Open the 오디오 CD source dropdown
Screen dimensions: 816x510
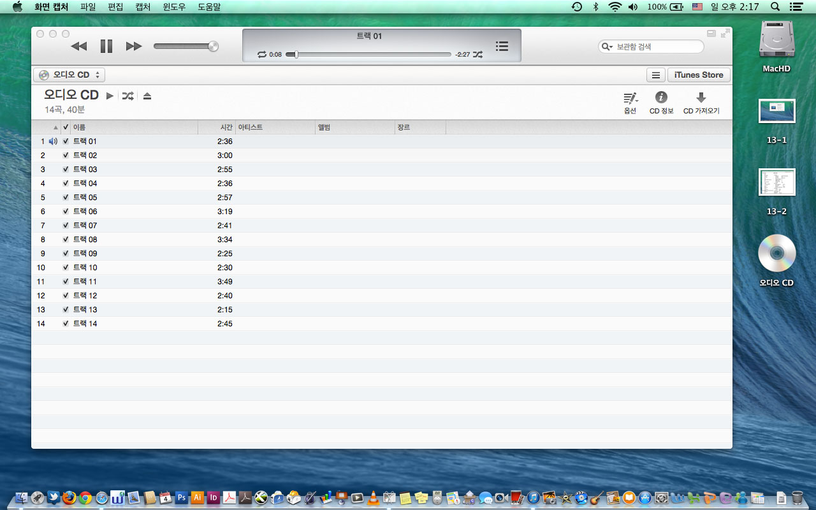69,75
